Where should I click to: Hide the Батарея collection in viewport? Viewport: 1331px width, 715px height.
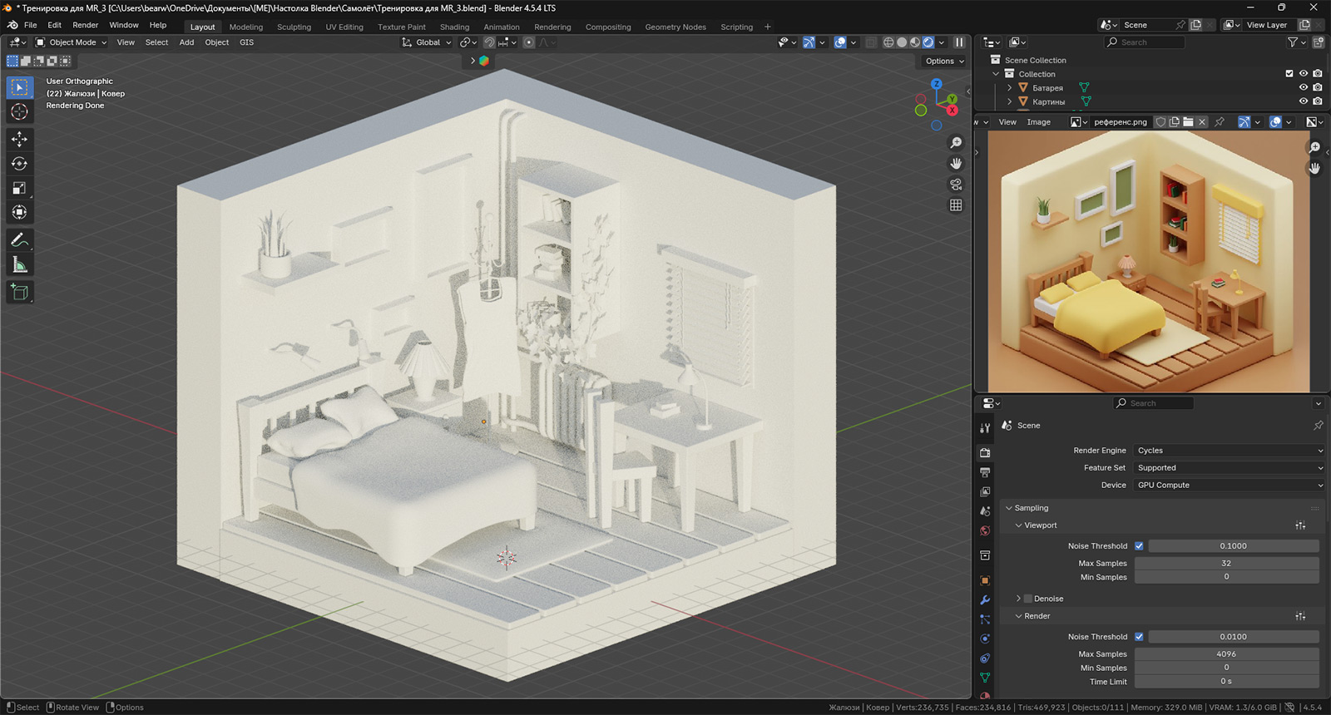(x=1304, y=87)
